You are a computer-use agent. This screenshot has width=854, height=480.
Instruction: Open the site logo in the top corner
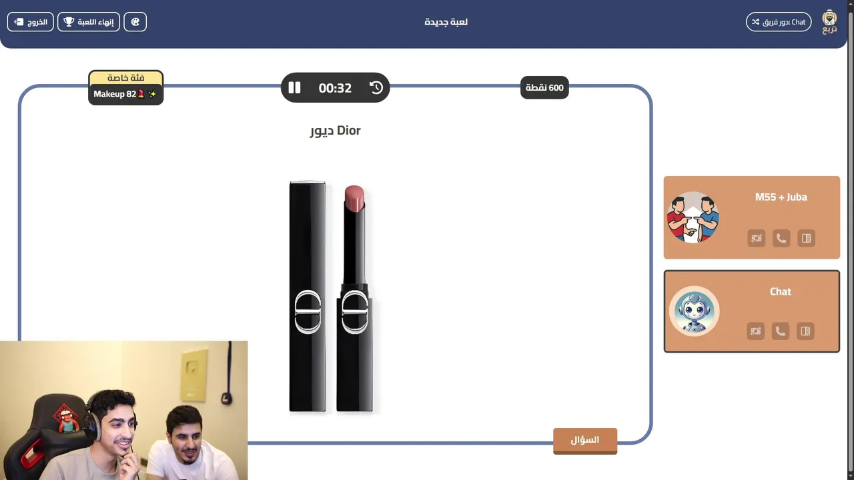(x=829, y=22)
